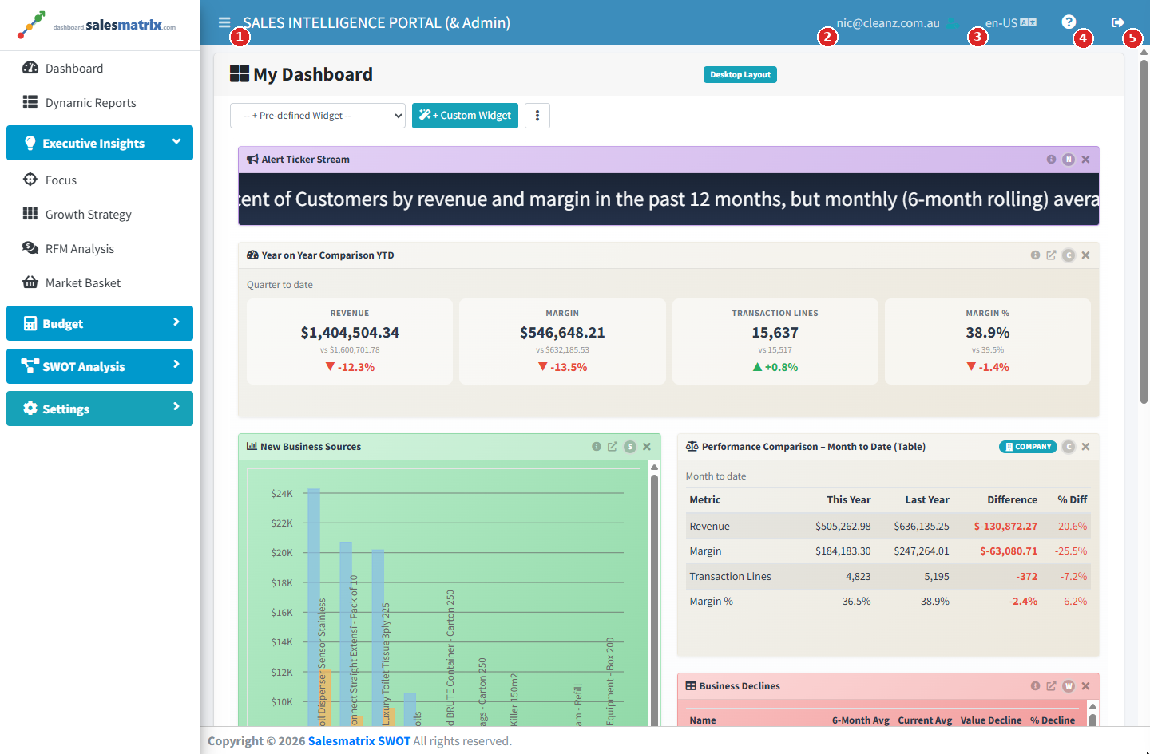Image resolution: width=1150 pixels, height=754 pixels.
Task: Open the help question mark icon
Action: 1069,22
